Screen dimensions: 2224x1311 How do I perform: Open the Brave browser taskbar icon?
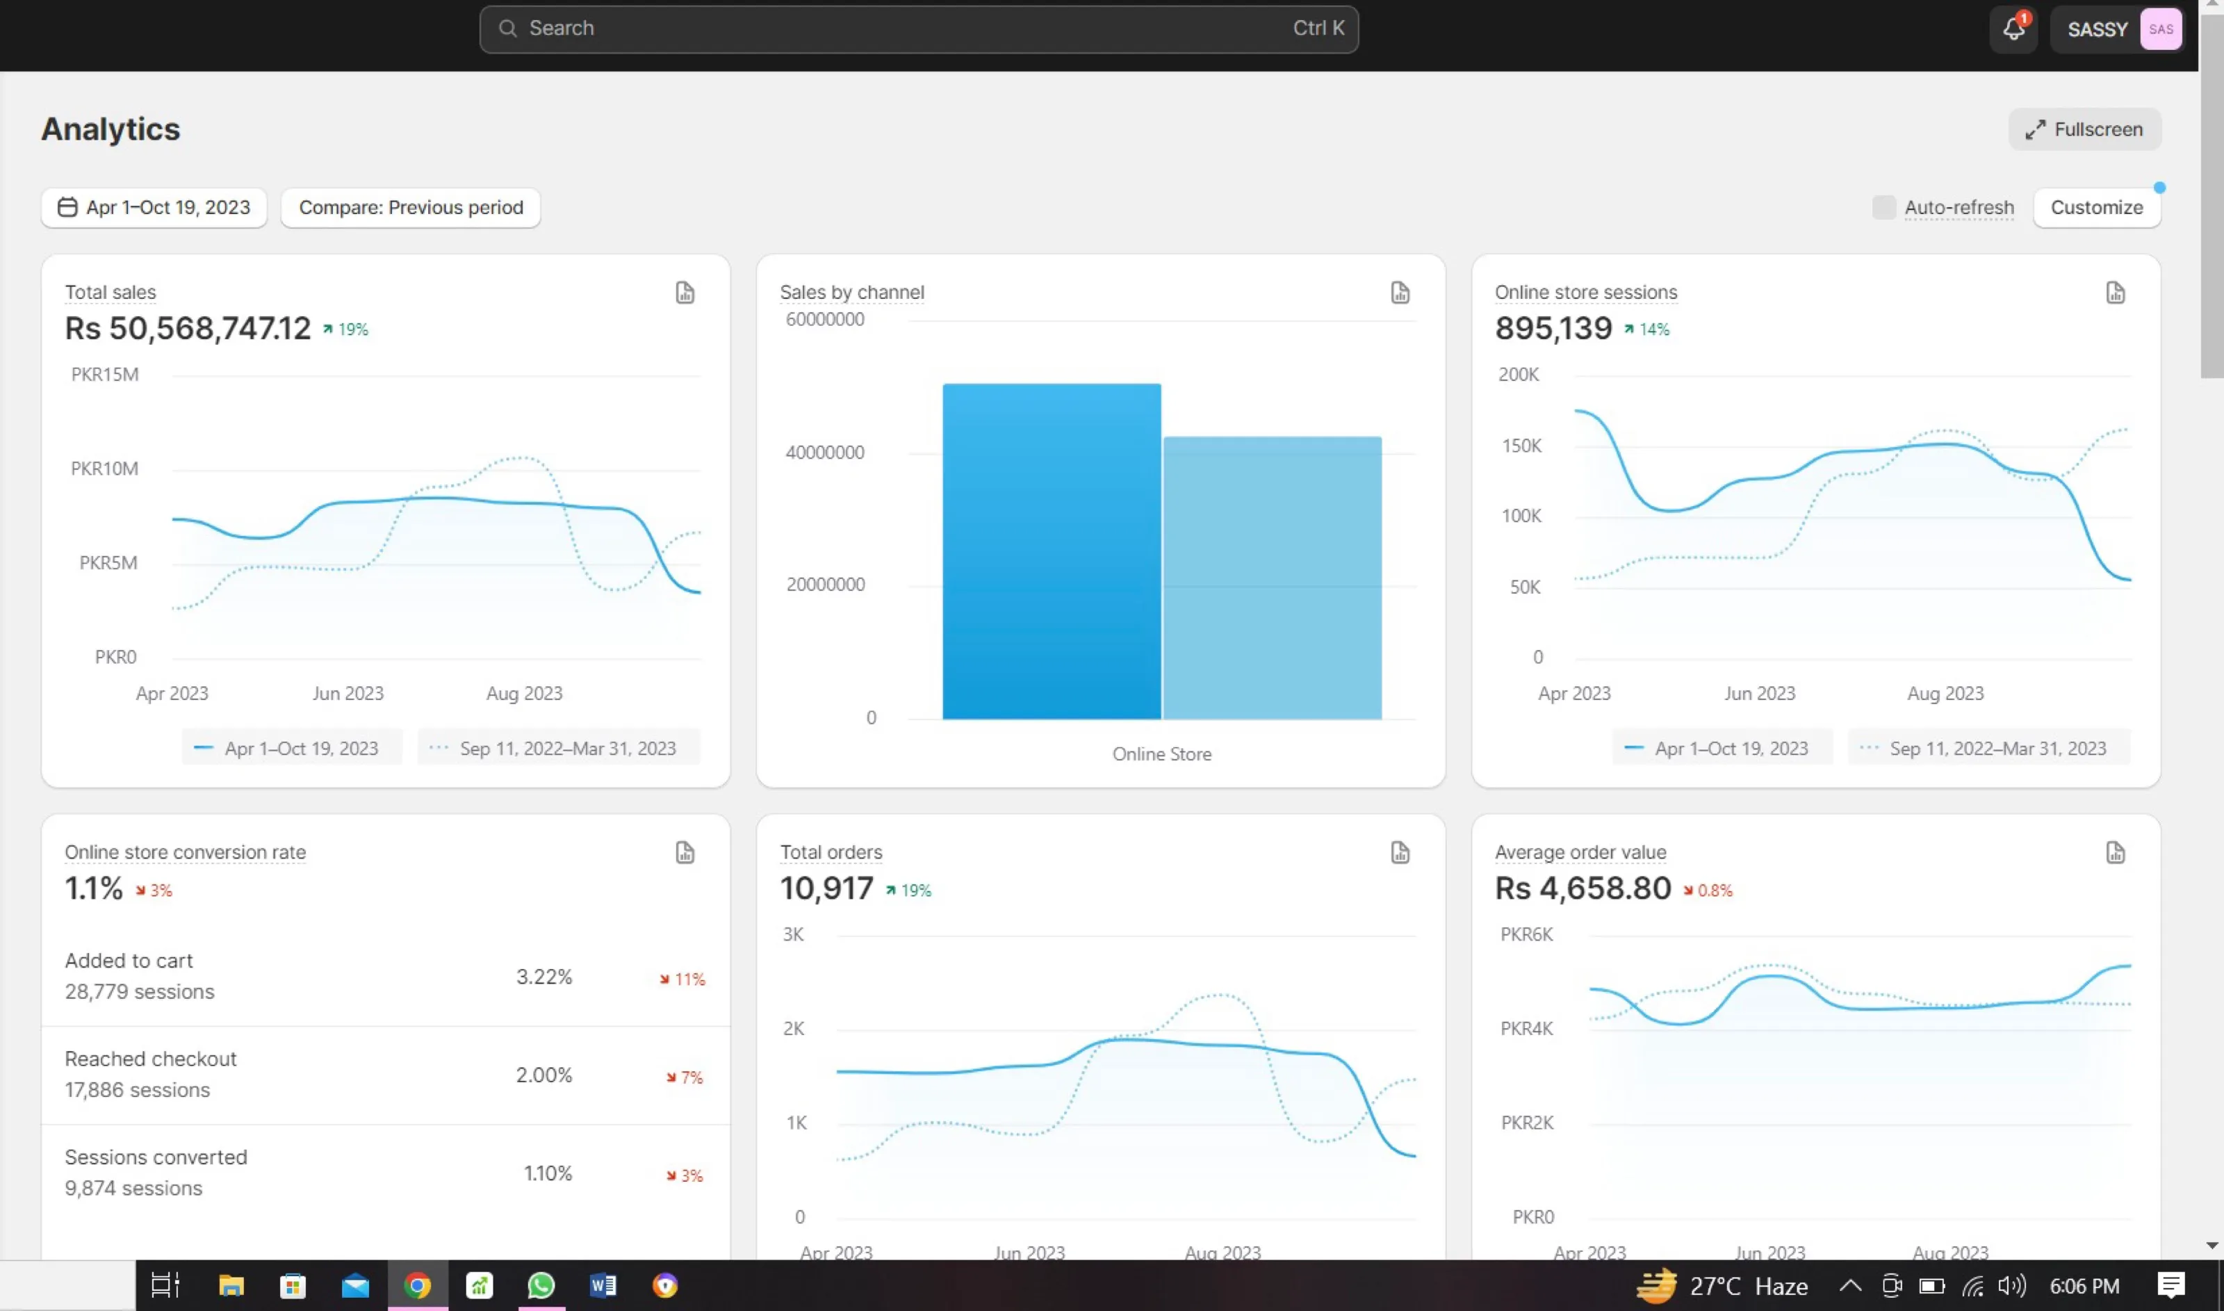(x=665, y=1285)
